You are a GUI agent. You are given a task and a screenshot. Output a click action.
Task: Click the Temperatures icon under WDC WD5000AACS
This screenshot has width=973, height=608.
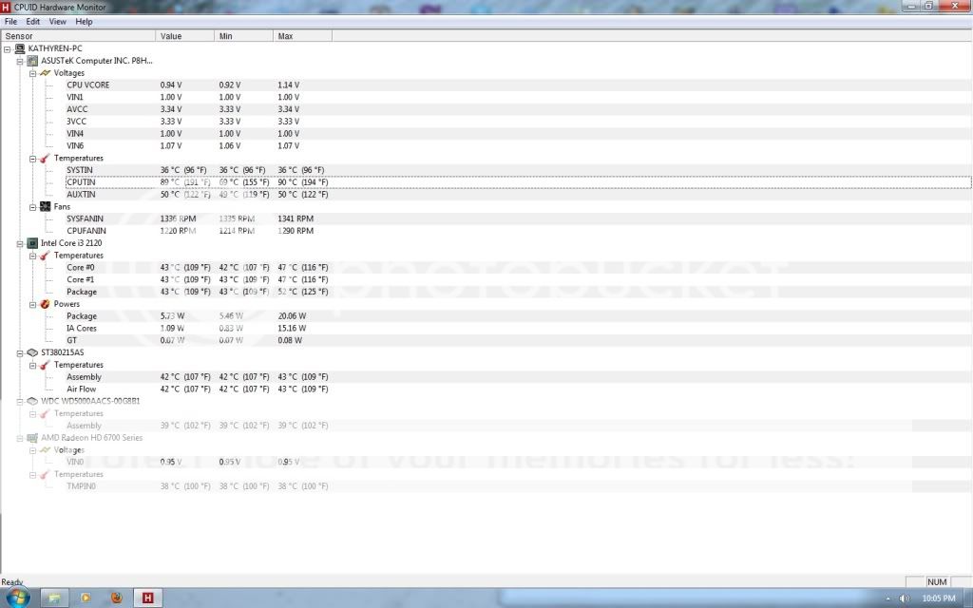46,414
